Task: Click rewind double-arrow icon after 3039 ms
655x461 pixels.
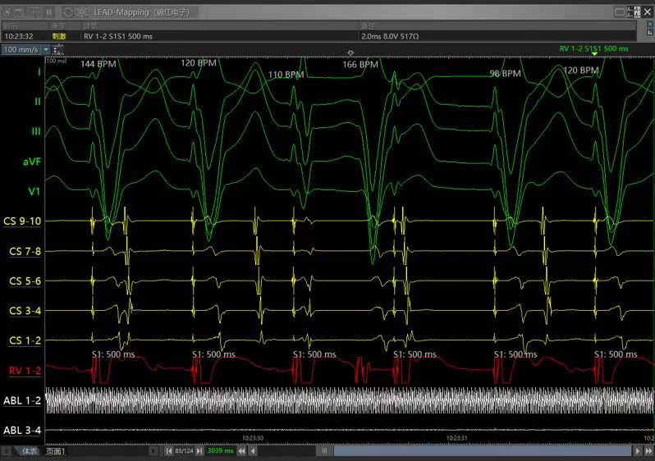Action: (242, 451)
